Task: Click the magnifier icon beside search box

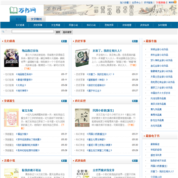Action: [3, 31]
